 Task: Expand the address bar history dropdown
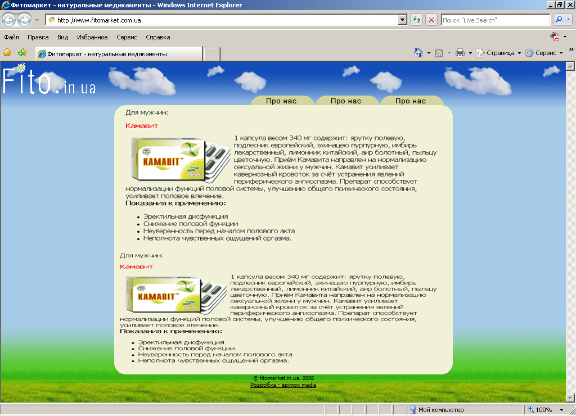[x=403, y=20]
